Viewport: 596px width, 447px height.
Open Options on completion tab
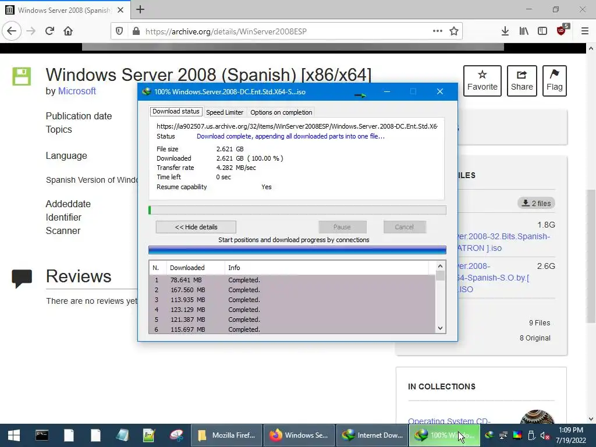tap(281, 112)
